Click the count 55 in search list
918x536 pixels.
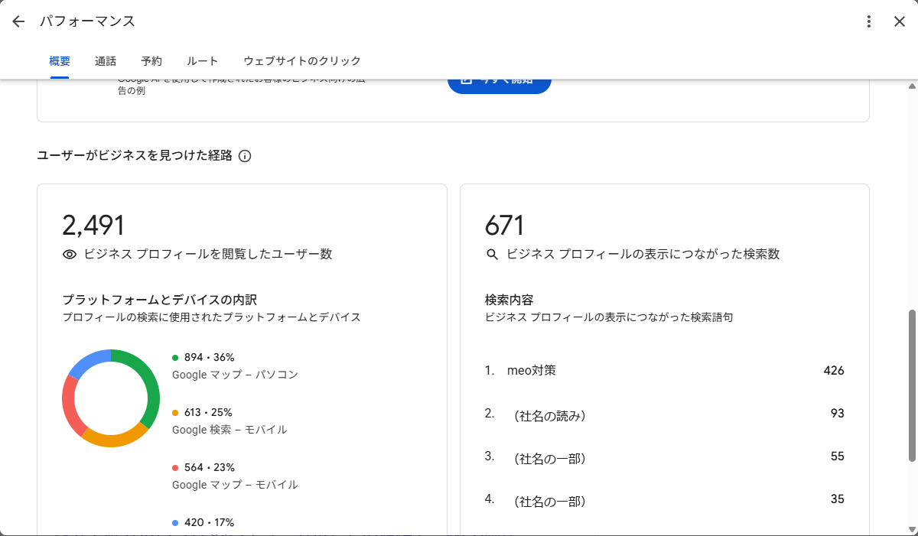[837, 456]
